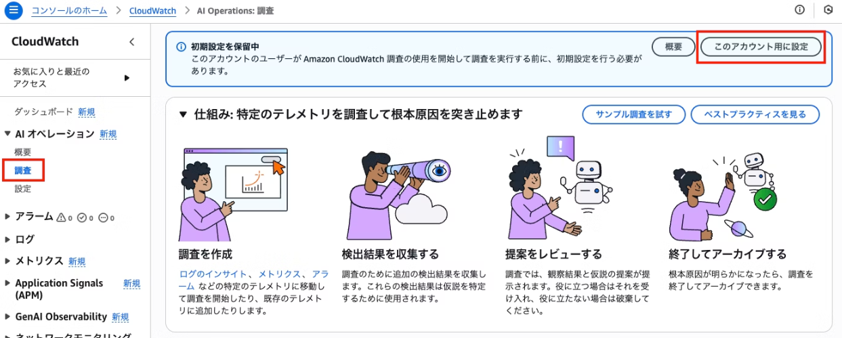Select 調査 in the sidebar

(23, 170)
